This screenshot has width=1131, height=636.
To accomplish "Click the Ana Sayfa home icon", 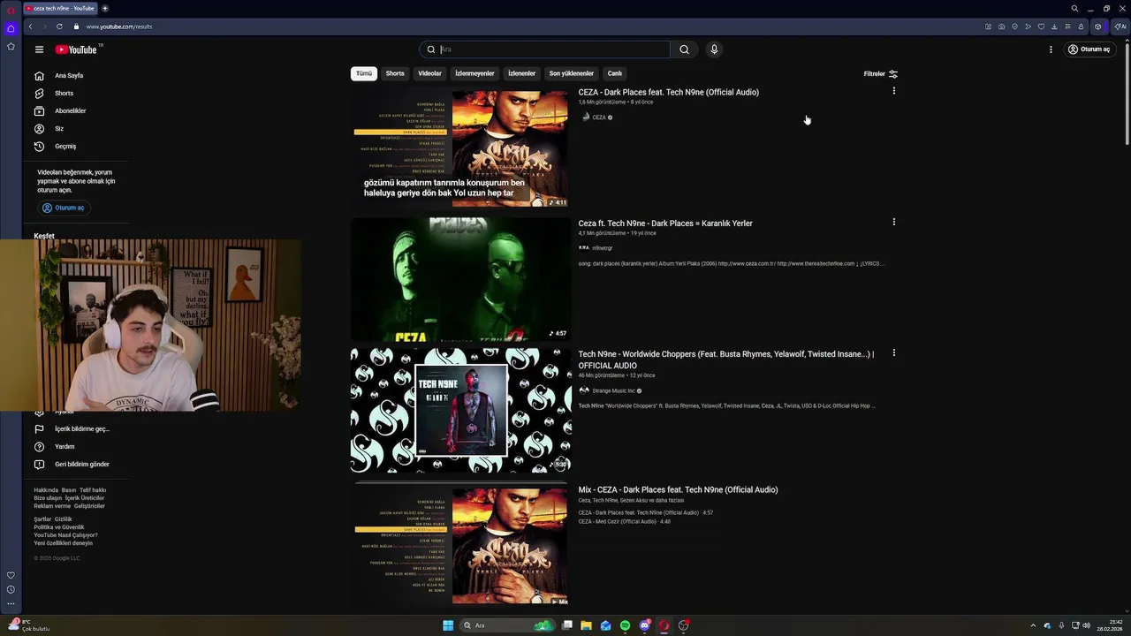I will pos(39,76).
